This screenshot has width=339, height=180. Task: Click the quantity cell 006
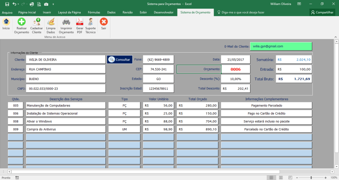(15, 113)
